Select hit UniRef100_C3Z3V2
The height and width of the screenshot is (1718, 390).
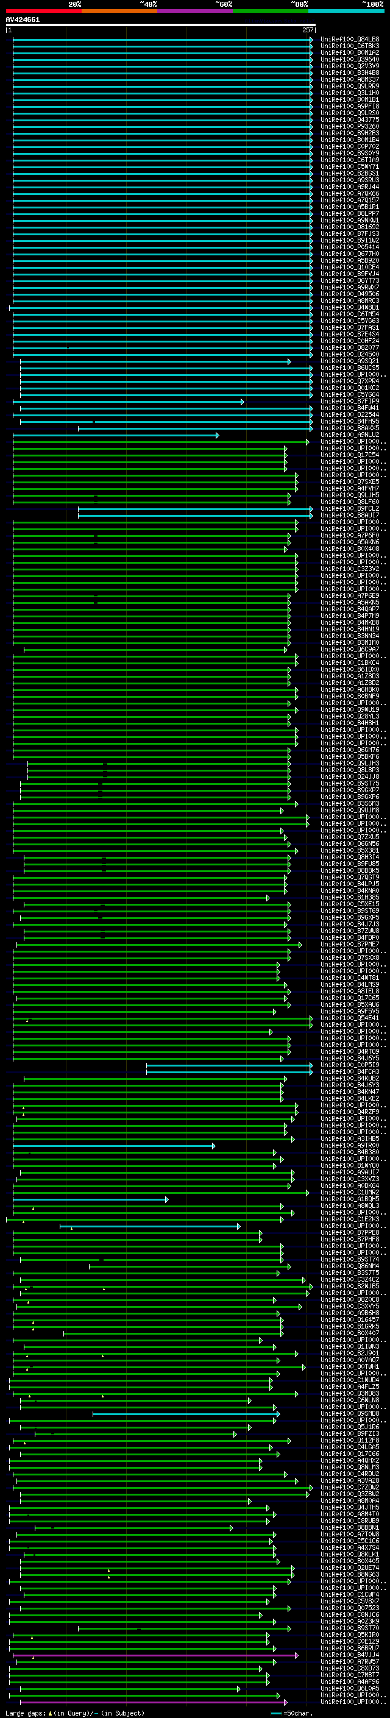(350, 569)
